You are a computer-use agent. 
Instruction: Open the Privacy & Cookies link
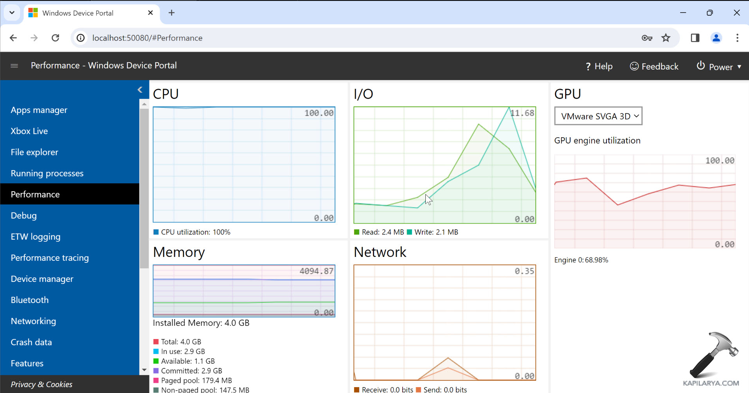(41, 384)
